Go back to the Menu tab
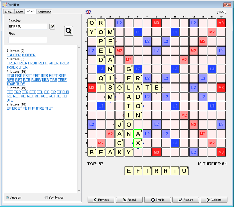Image resolution: width=234 pixels, height=207 pixels. (x=8, y=12)
